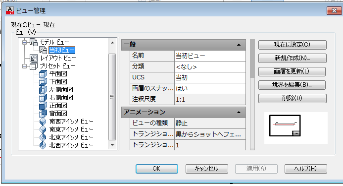Click tree list scroll up arrow

coord(112,43)
